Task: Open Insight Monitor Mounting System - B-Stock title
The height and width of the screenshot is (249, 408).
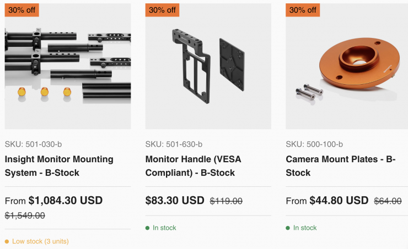Action: coord(59,166)
